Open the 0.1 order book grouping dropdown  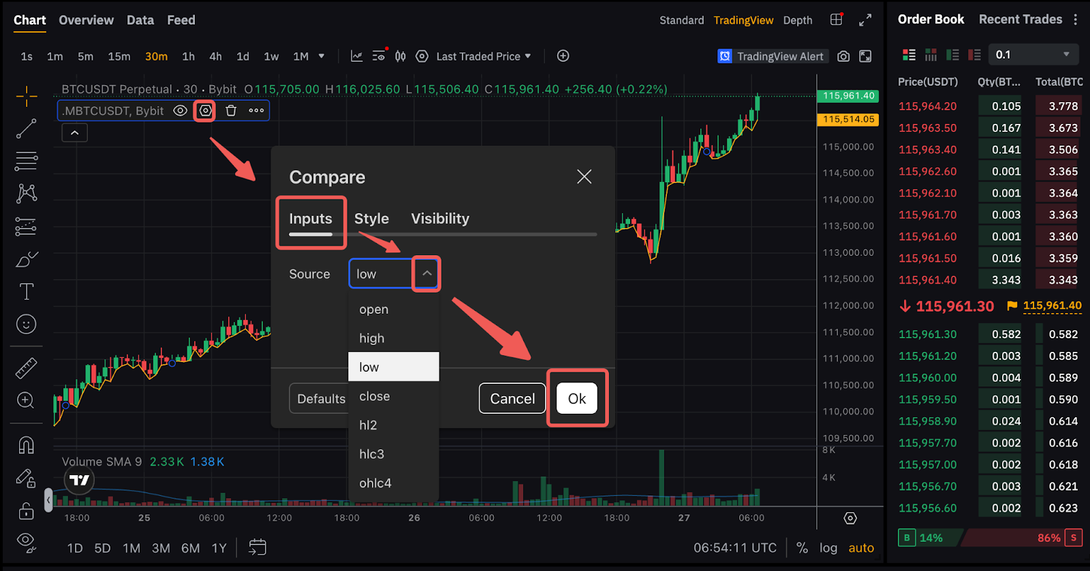coord(1033,54)
